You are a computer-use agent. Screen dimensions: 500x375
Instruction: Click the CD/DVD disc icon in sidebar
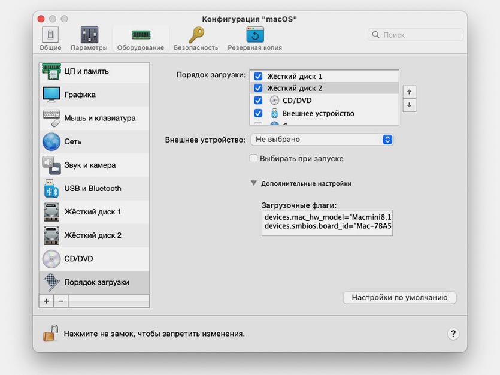[x=51, y=259]
